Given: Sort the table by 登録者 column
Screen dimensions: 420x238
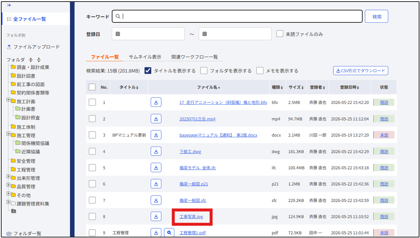Looking at the screenshot, I should point(318,87).
